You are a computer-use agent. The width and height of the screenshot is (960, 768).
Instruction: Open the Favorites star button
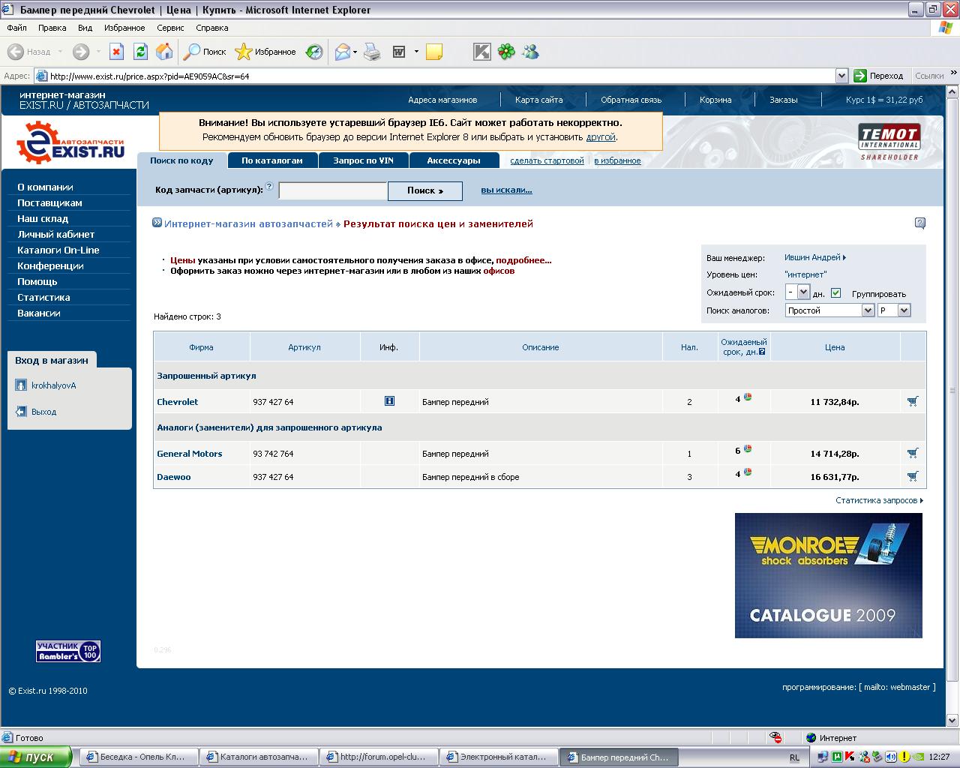265,52
